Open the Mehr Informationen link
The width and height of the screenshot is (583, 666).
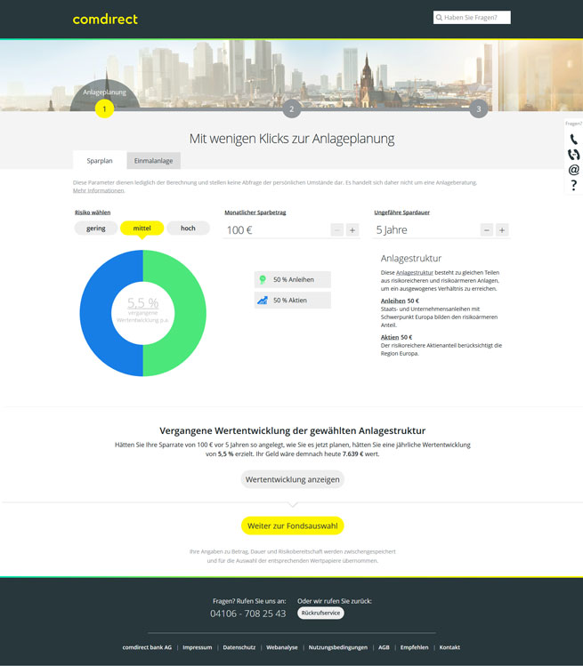(x=99, y=190)
